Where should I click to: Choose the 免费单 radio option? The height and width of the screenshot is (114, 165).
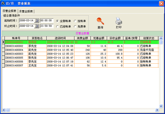point(75,27)
